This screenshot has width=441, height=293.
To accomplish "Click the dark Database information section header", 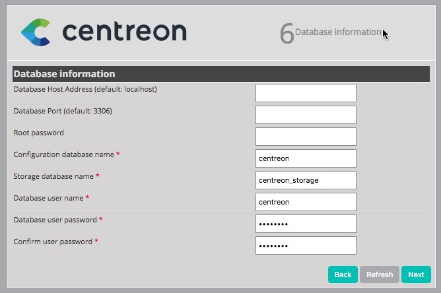I will coord(221,74).
